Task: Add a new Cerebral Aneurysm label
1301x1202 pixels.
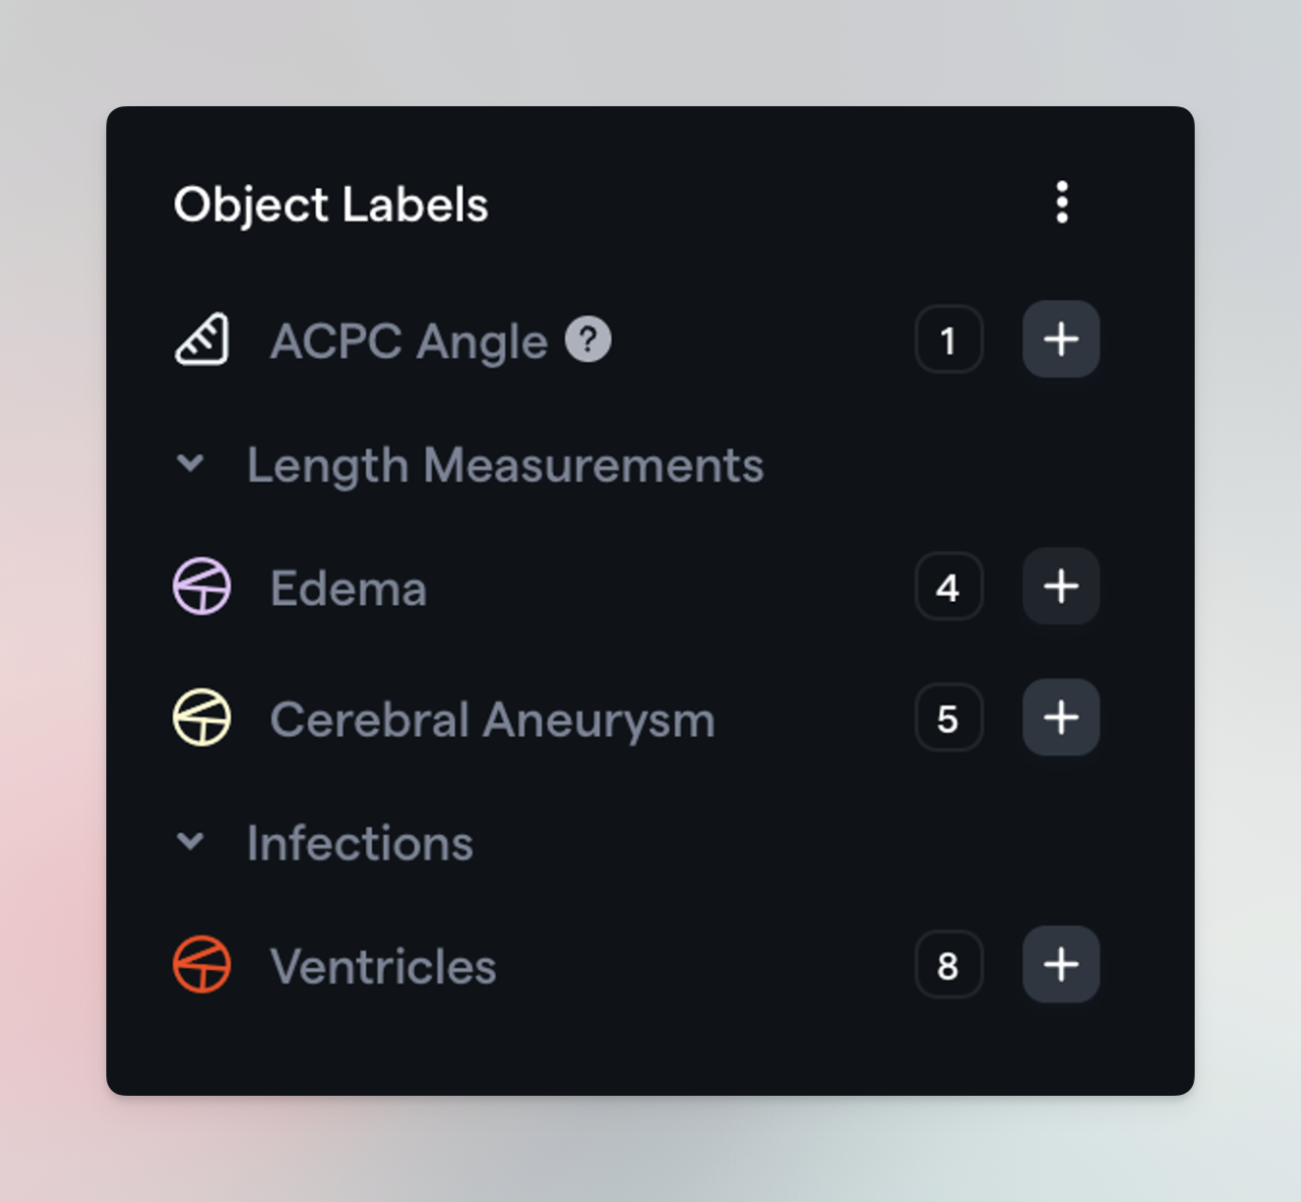Action: pos(1061,717)
